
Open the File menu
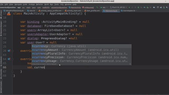[2, 4]
